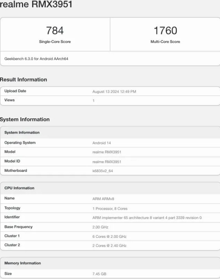Click the memory "Size" row label
Image resolution: width=220 pixels, height=279 pixels.
point(8,274)
